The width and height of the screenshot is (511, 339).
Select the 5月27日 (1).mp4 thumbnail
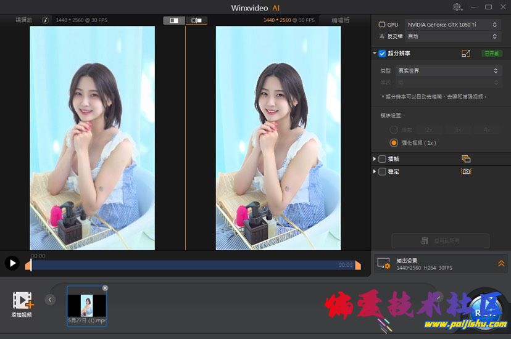86,305
